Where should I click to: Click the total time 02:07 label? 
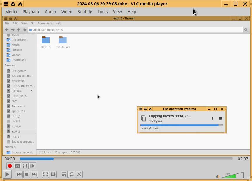(x=243, y=159)
